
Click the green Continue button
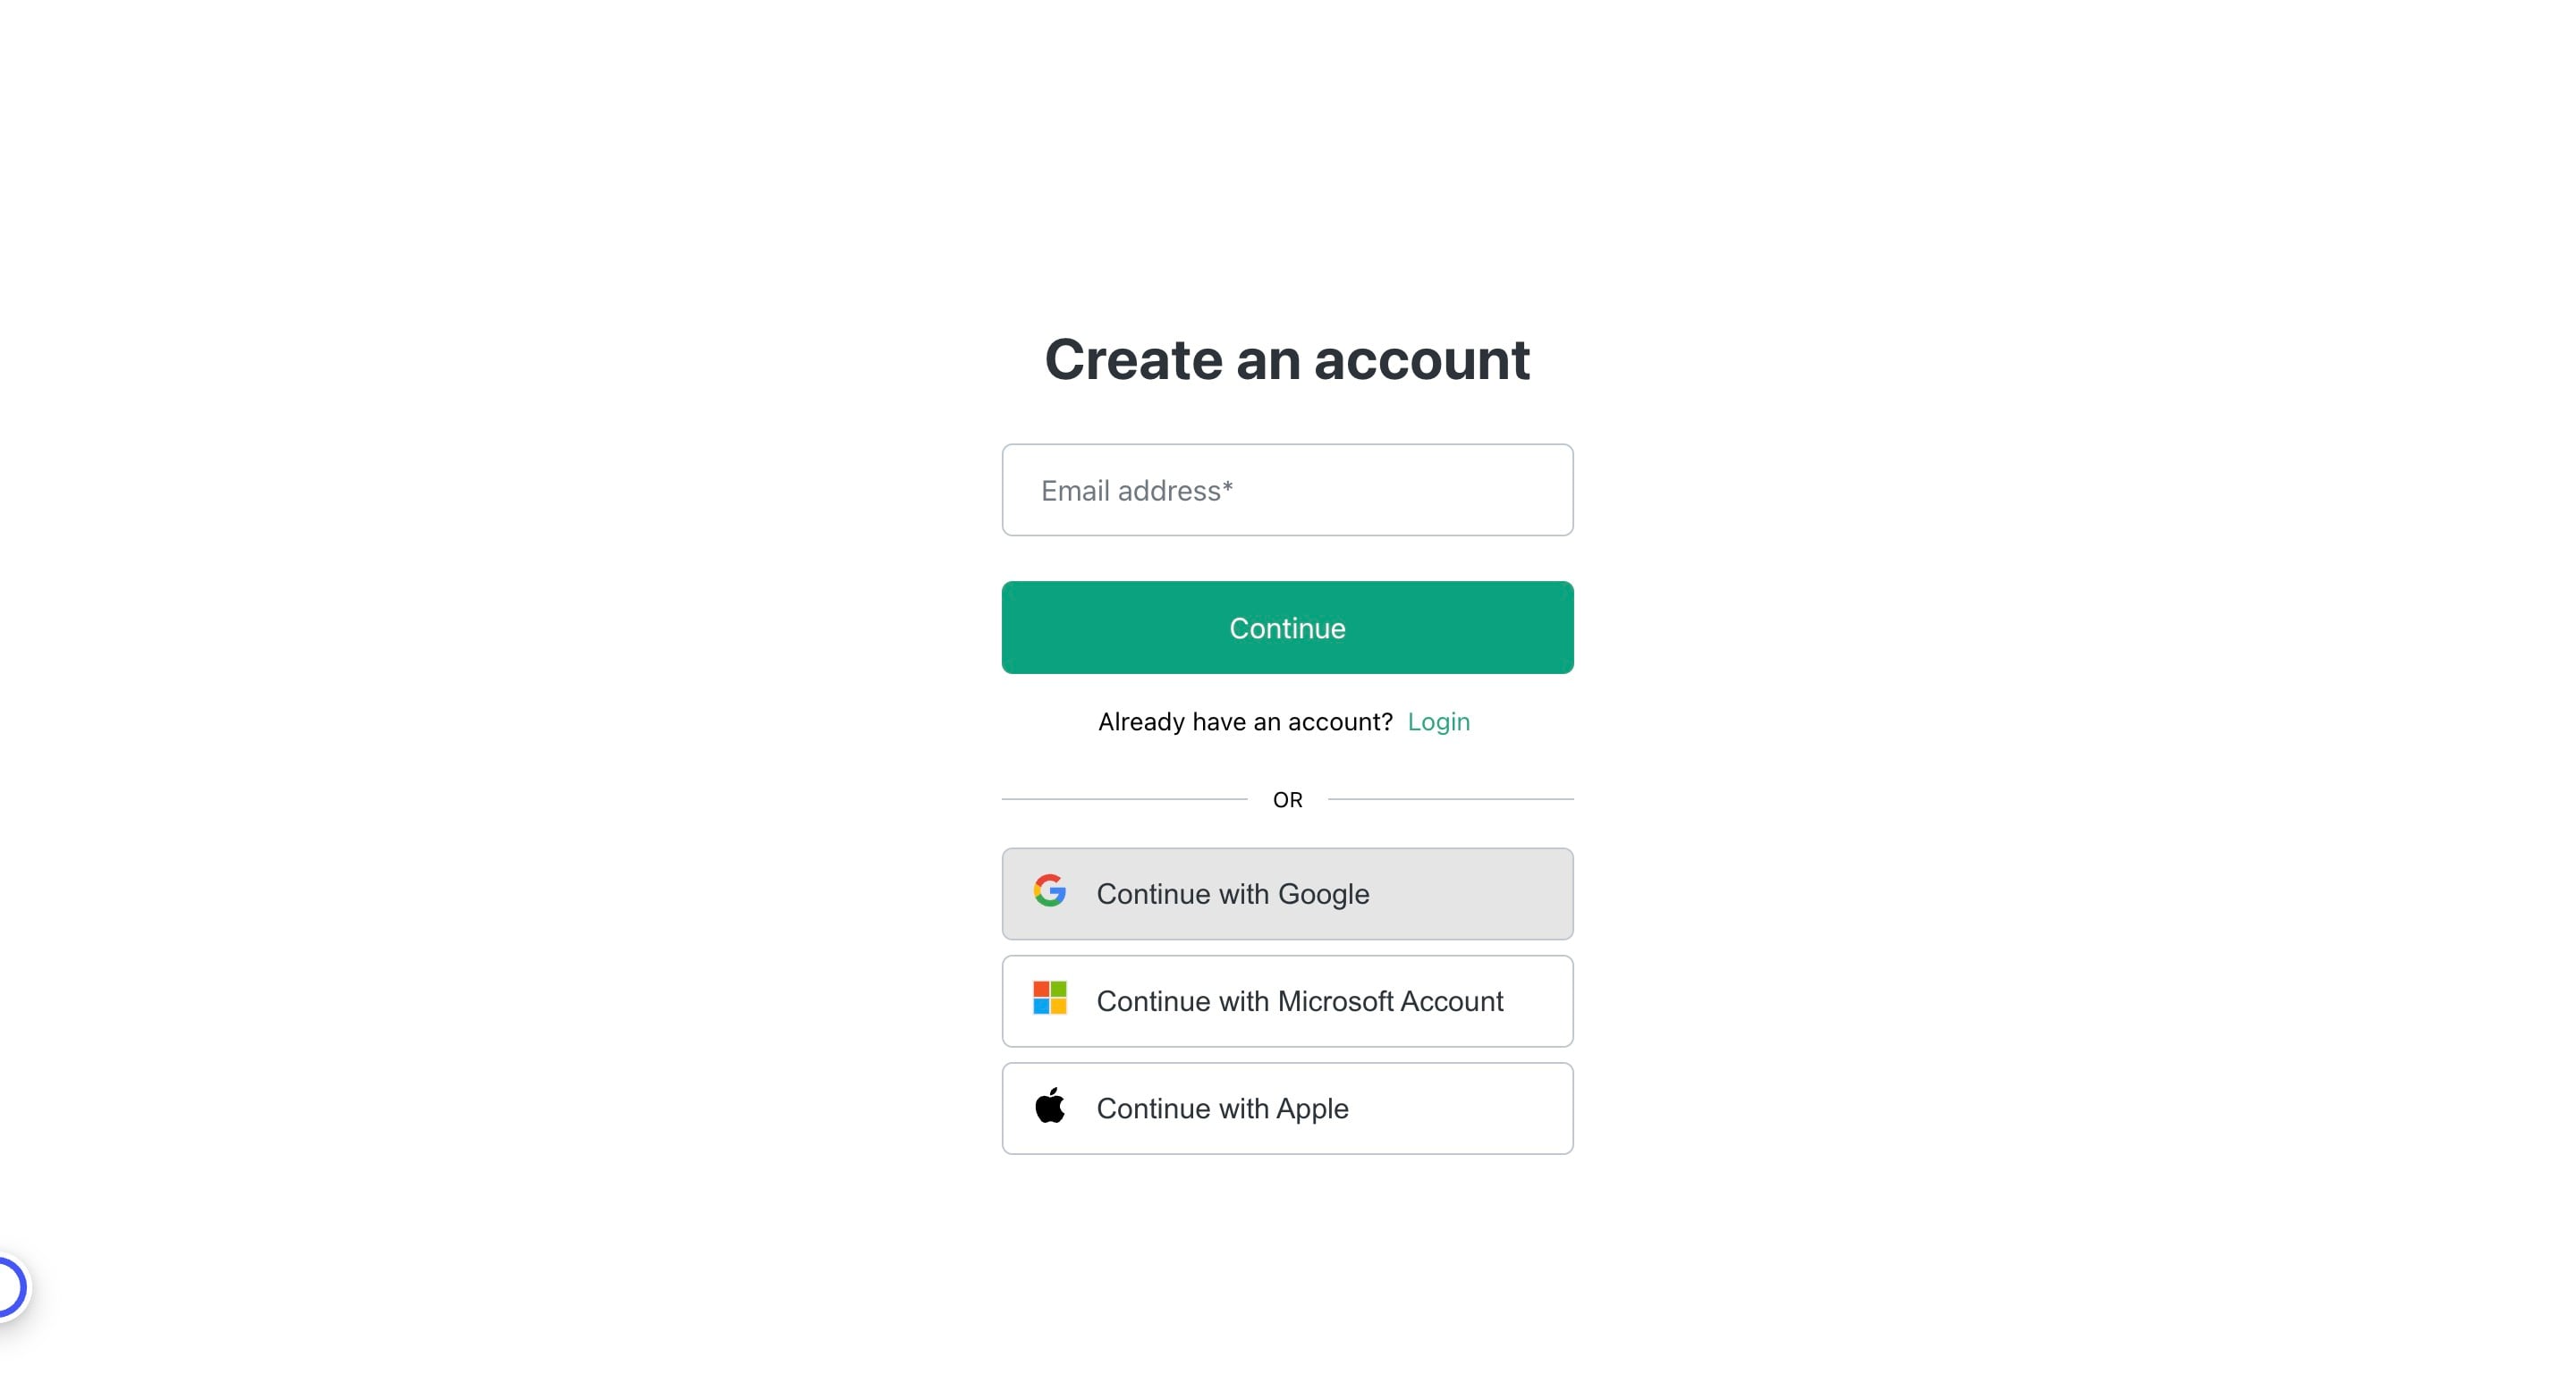1287,628
